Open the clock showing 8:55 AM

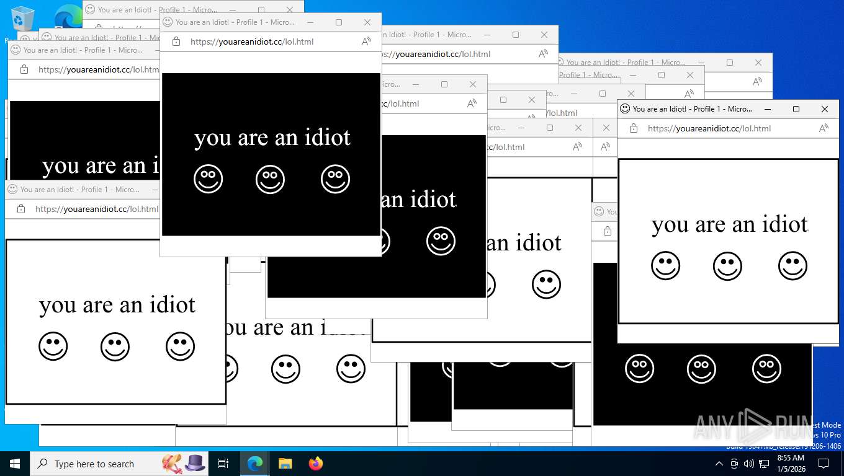[x=791, y=464]
